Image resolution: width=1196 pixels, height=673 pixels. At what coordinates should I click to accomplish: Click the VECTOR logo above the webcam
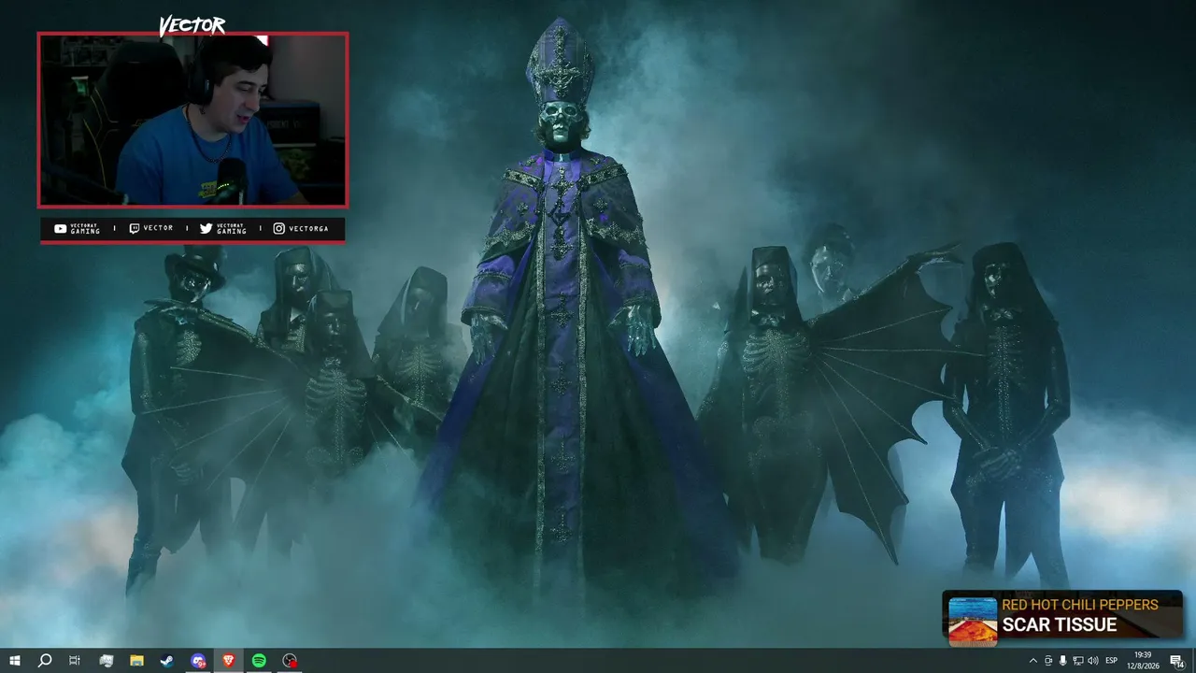192,26
